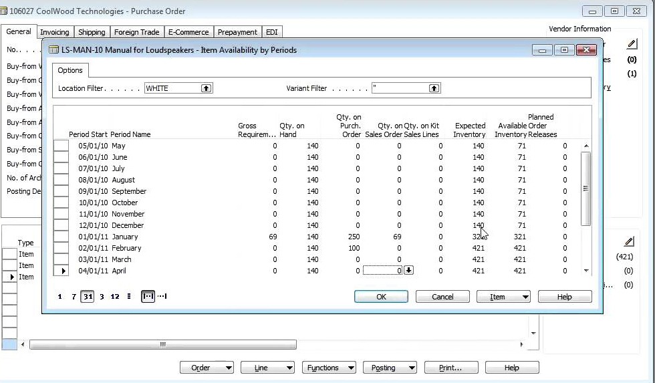The width and height of the screenshot is (655, 383).
Task: Click January's Gross Requirement value 69
Action: point(273,237)
